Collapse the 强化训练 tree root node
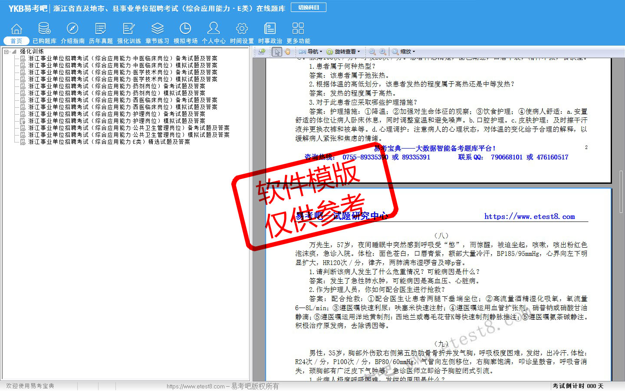This screenshot has height=391, width=625. (x=7, y=52)
